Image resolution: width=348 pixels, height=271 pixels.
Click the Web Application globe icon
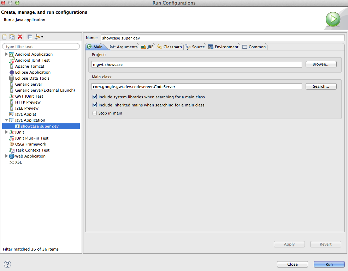pyautogui.click(x=12, y=156)
